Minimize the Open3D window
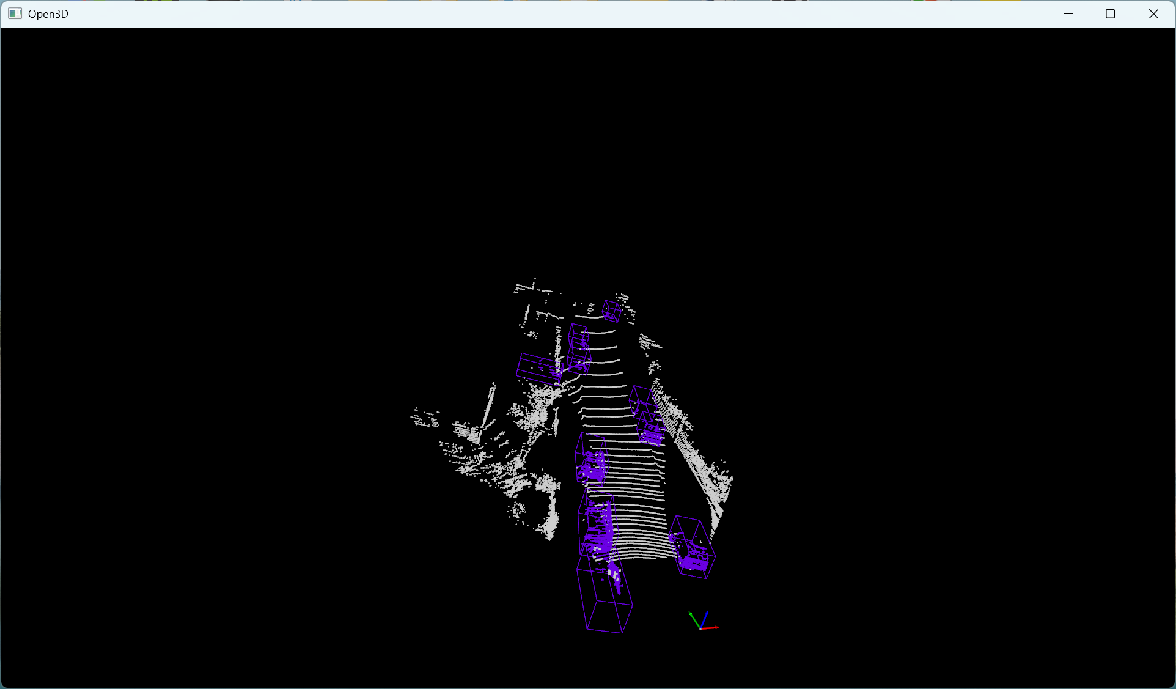 tap(1068, 13)
